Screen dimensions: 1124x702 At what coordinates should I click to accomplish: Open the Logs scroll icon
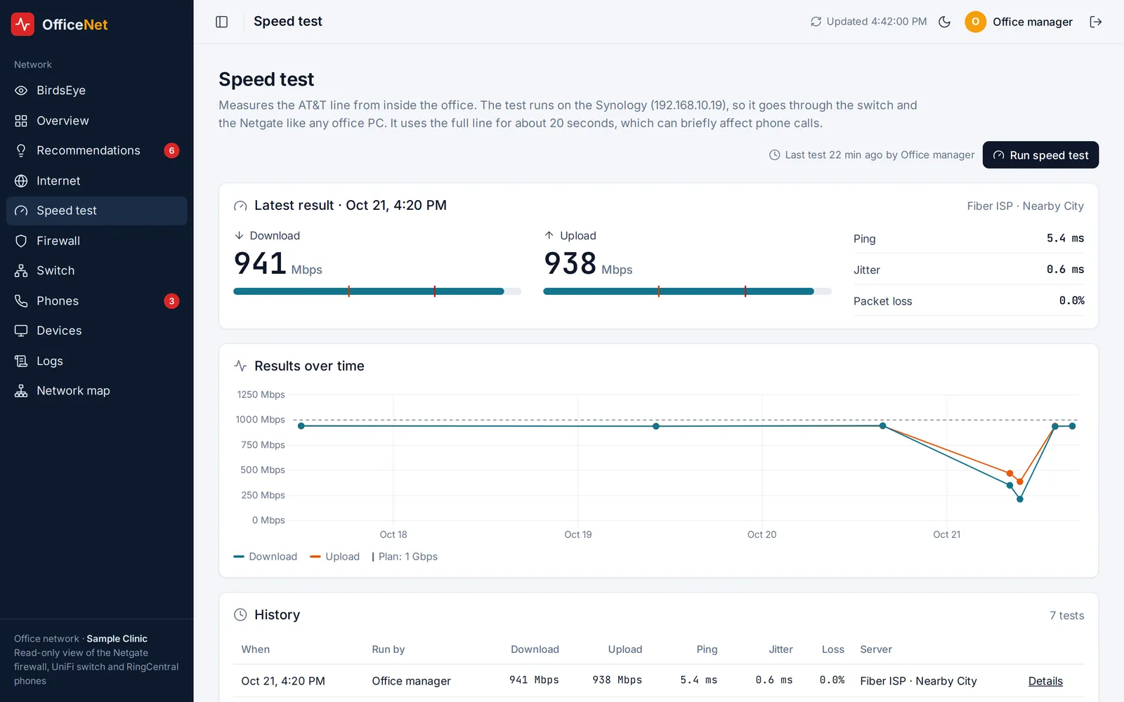click(21, 361)
